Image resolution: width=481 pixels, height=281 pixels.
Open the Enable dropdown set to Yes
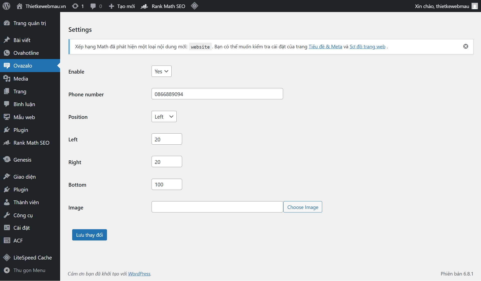coord(161,71)
